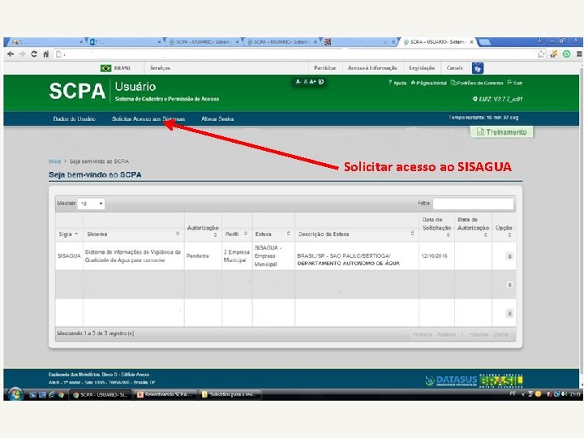Viewport: 584px width, 438px height.
Task: Sort table by Perfil column
Action: (237, 234)
